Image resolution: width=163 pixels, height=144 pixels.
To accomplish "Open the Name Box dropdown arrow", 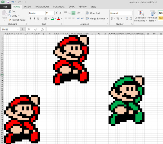I will click(x=18, y=29).
